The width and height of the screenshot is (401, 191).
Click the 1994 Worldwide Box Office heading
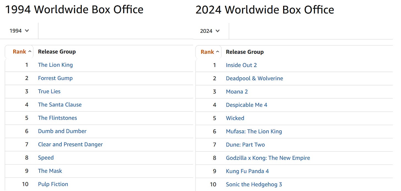tap(74, 10)
